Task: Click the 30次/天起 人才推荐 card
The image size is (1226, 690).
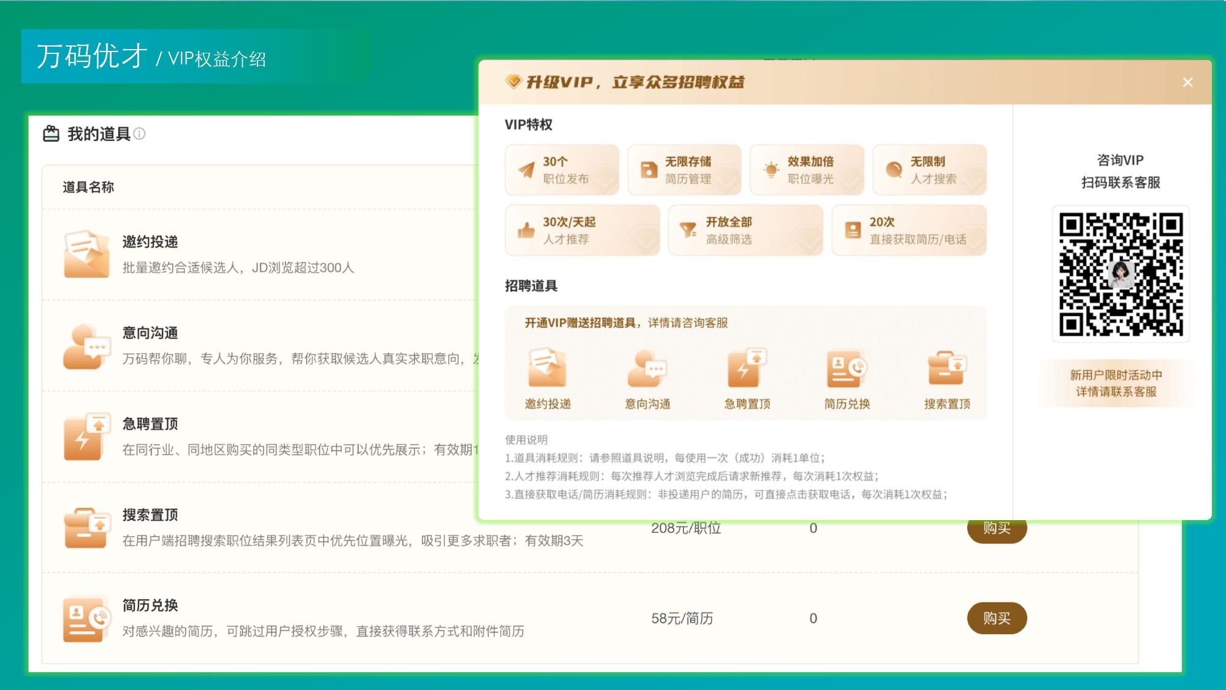Action: click(582, 230)
